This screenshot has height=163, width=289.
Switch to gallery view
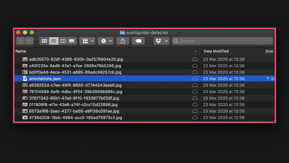coord(72,41)
